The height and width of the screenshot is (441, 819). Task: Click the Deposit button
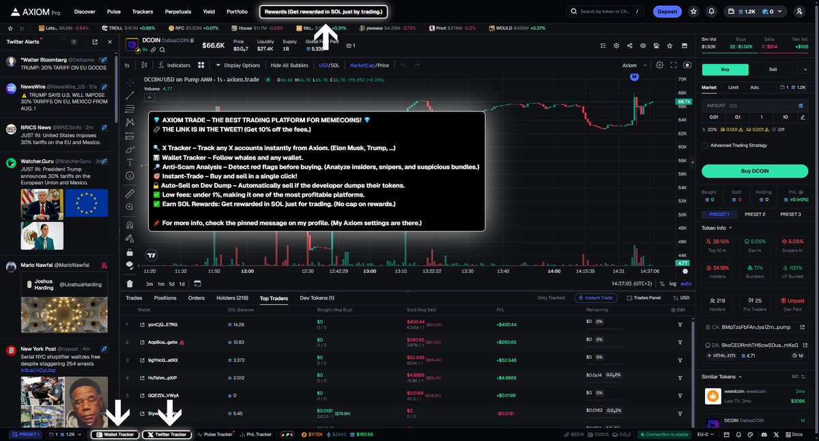(x=667, y=12)
